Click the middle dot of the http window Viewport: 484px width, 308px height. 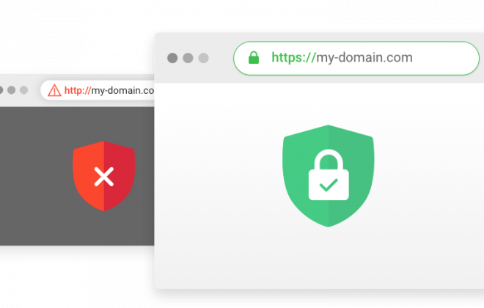[x=12, y=90]
